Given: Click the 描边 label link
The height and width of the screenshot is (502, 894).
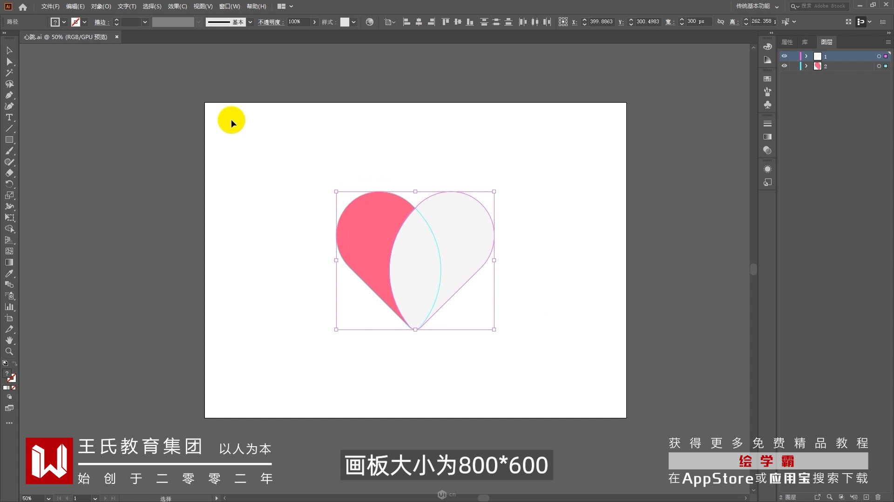Looking at the screenshot, I should click(101, 22).
